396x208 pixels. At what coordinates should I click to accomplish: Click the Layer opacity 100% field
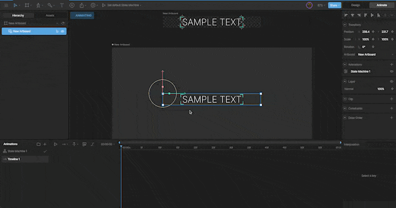381,89
